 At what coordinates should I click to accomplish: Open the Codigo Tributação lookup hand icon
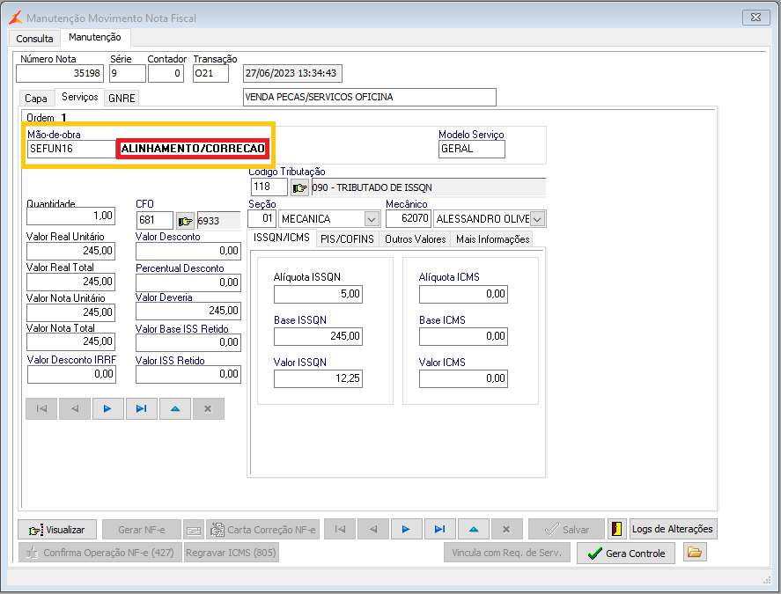tap(299, 187)
